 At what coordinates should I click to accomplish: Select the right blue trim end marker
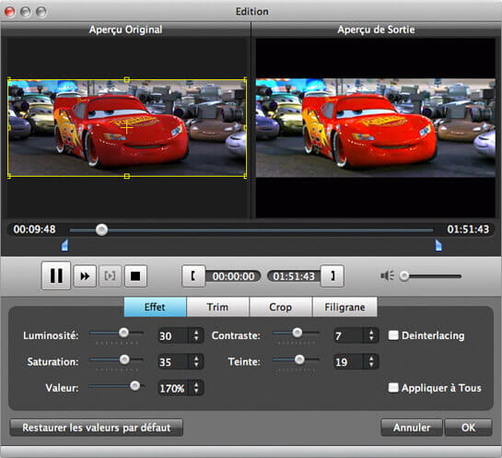pyautogui.click(x=438, y=245)
